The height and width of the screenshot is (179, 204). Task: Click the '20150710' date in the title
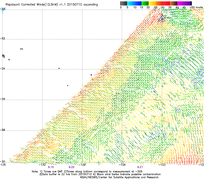point(74,4)
